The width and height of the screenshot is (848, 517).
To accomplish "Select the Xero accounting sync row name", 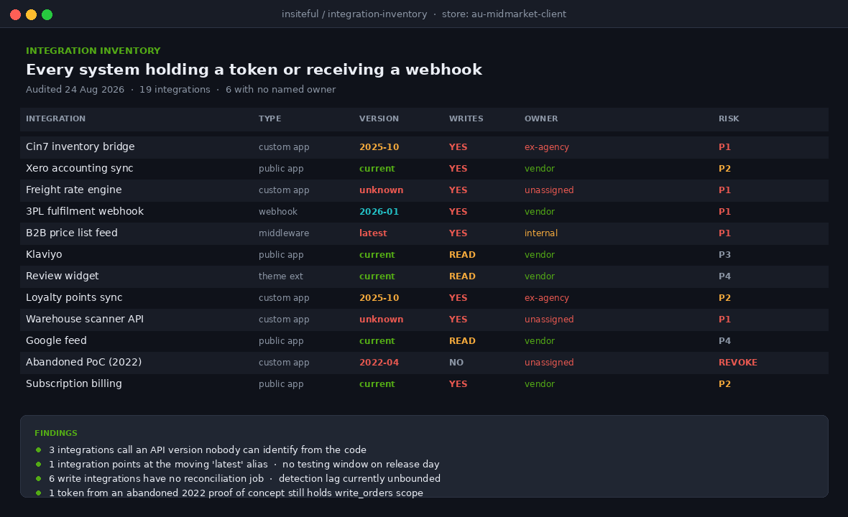I will (80, 169).
